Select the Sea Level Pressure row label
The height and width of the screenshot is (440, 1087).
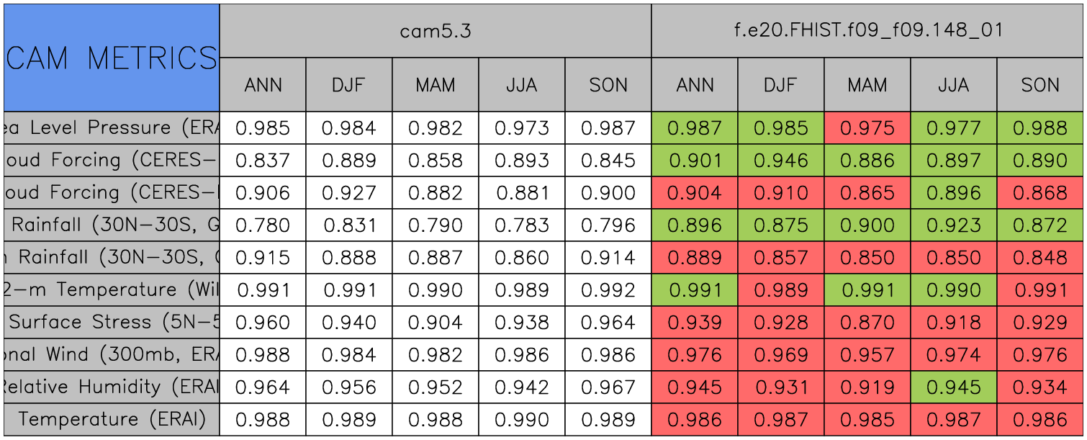click(112, 128)
